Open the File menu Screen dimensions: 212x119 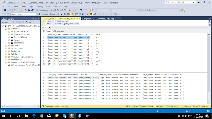[x=3, y=6]
